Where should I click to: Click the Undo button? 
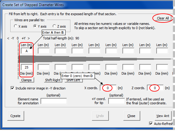(100, 116)
